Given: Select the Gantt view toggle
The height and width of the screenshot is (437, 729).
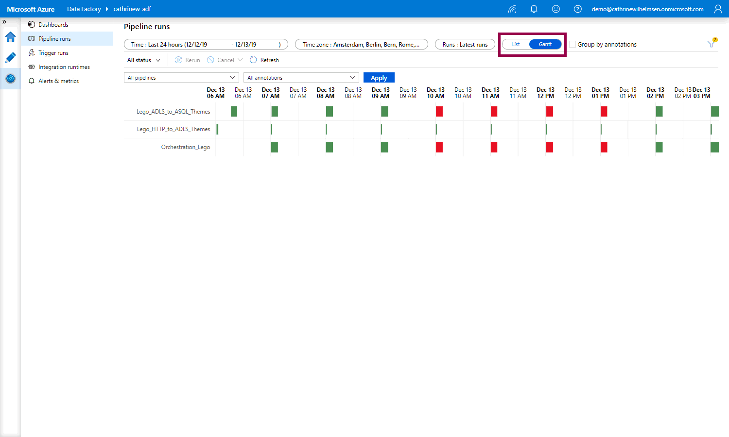Looking at the screenshot, I should point(545,44).
